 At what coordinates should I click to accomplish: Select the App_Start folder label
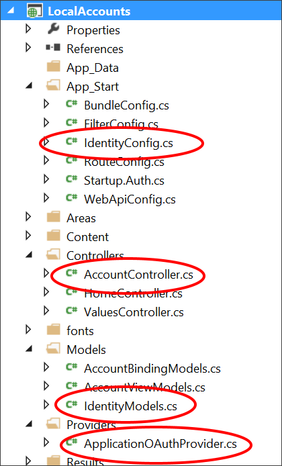click(x=93, y=87)
